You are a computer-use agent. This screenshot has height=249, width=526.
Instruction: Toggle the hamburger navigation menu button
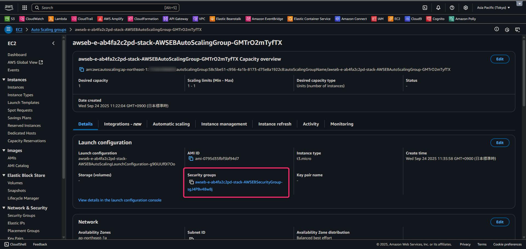click(8, 29)
